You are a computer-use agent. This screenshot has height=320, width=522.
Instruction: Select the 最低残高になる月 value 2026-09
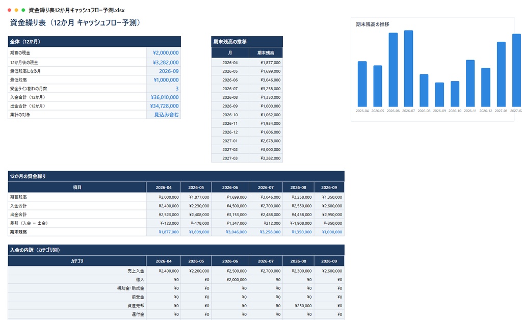coord(164,71)
